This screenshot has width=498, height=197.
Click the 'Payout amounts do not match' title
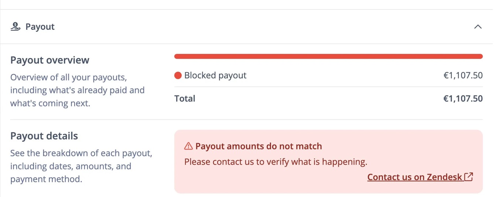click(259, 146)
